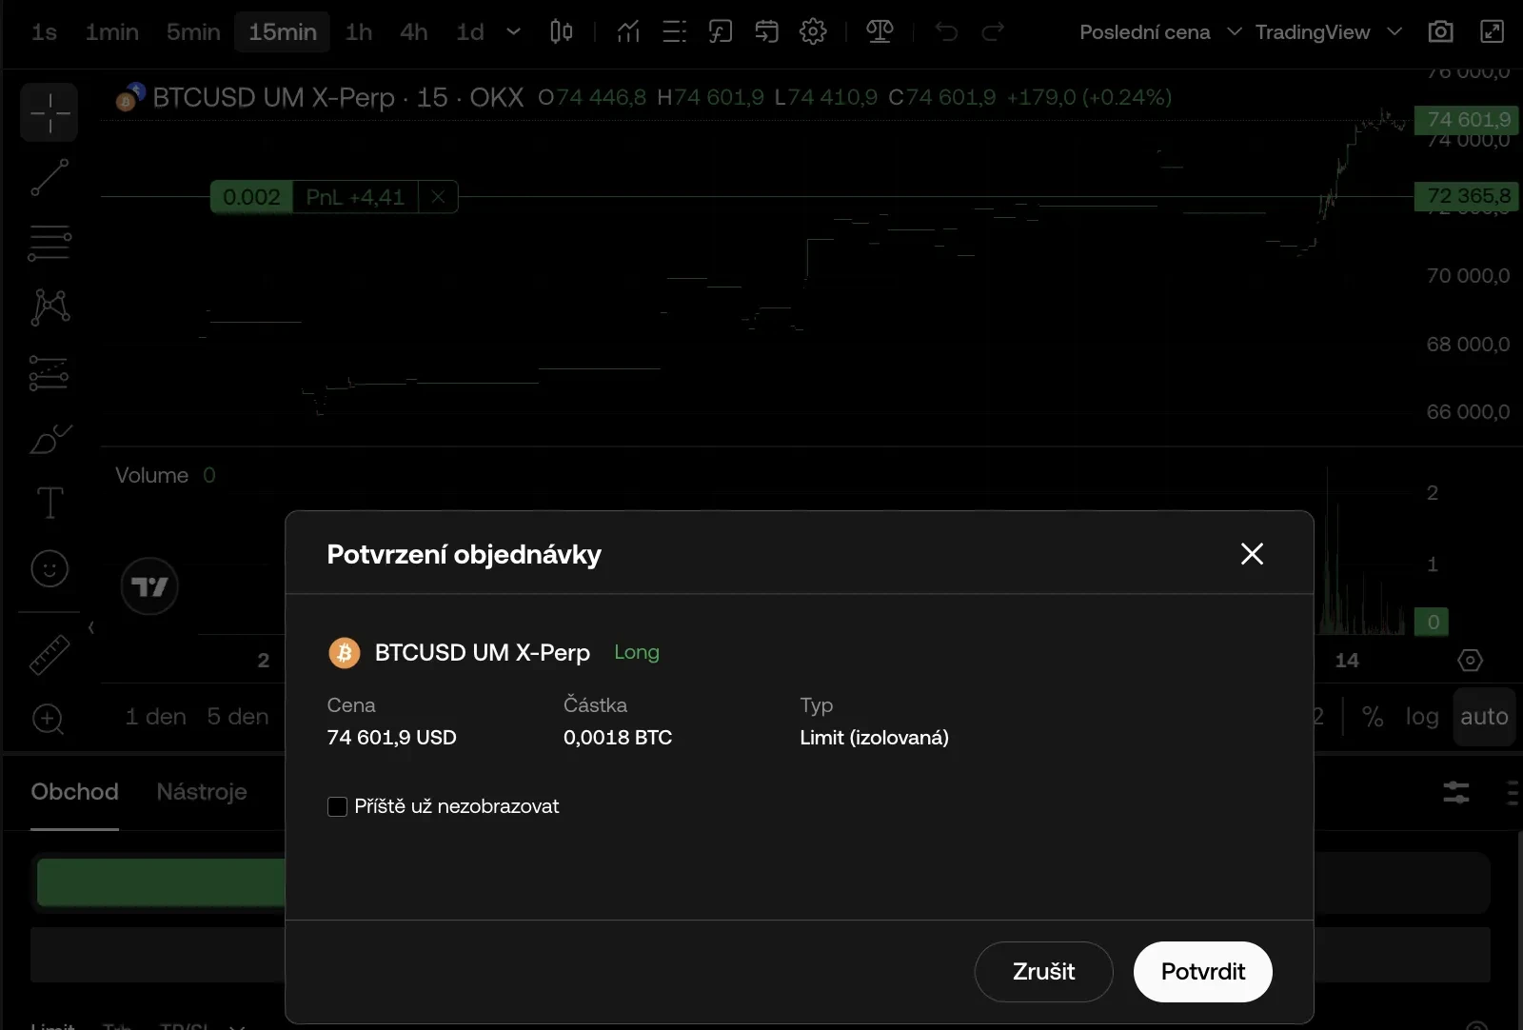
Task: Open the 'Poslední cena' dropdown
Action: pyautogui.click(x=1159, y=32)
